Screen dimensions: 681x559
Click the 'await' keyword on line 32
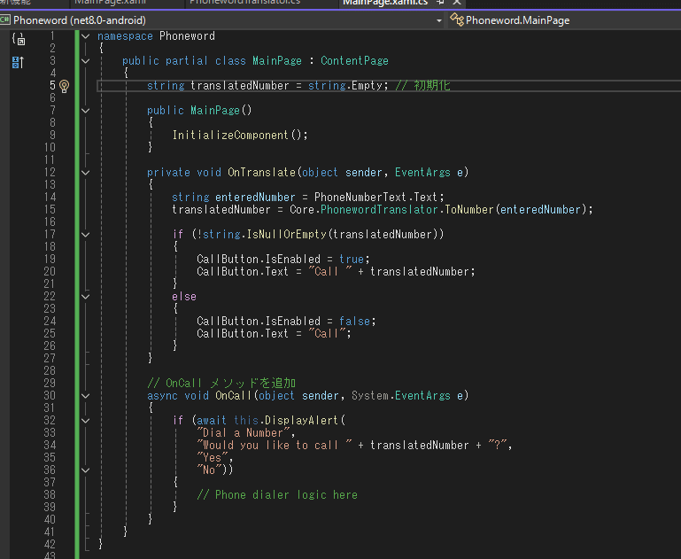(212, 421)
